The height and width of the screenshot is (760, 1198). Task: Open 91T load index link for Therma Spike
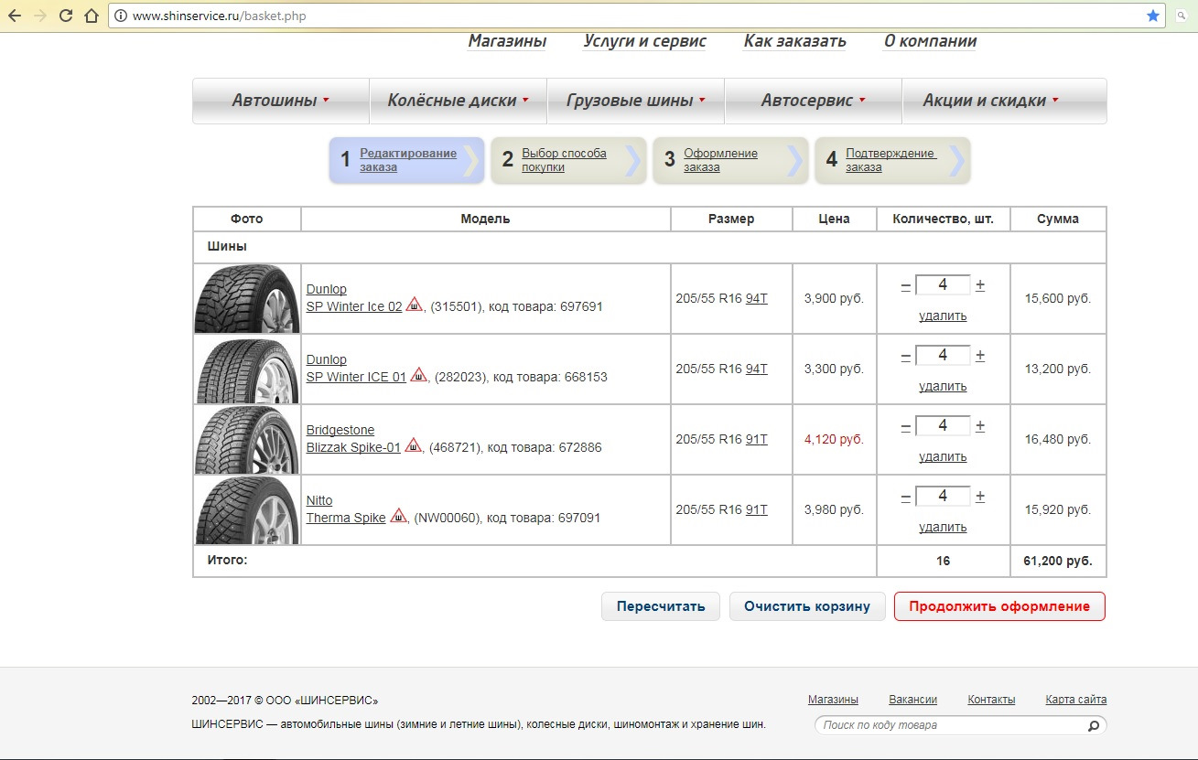click(757, 509)
